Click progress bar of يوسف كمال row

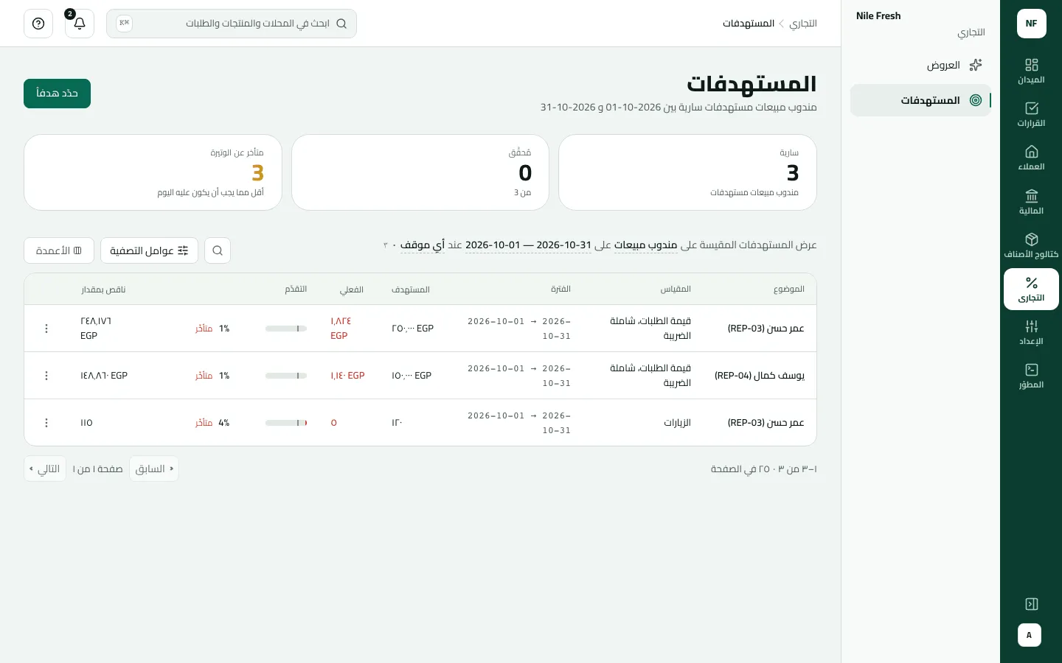(286, 376)
